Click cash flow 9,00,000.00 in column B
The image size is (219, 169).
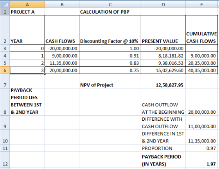pos(62,56)
